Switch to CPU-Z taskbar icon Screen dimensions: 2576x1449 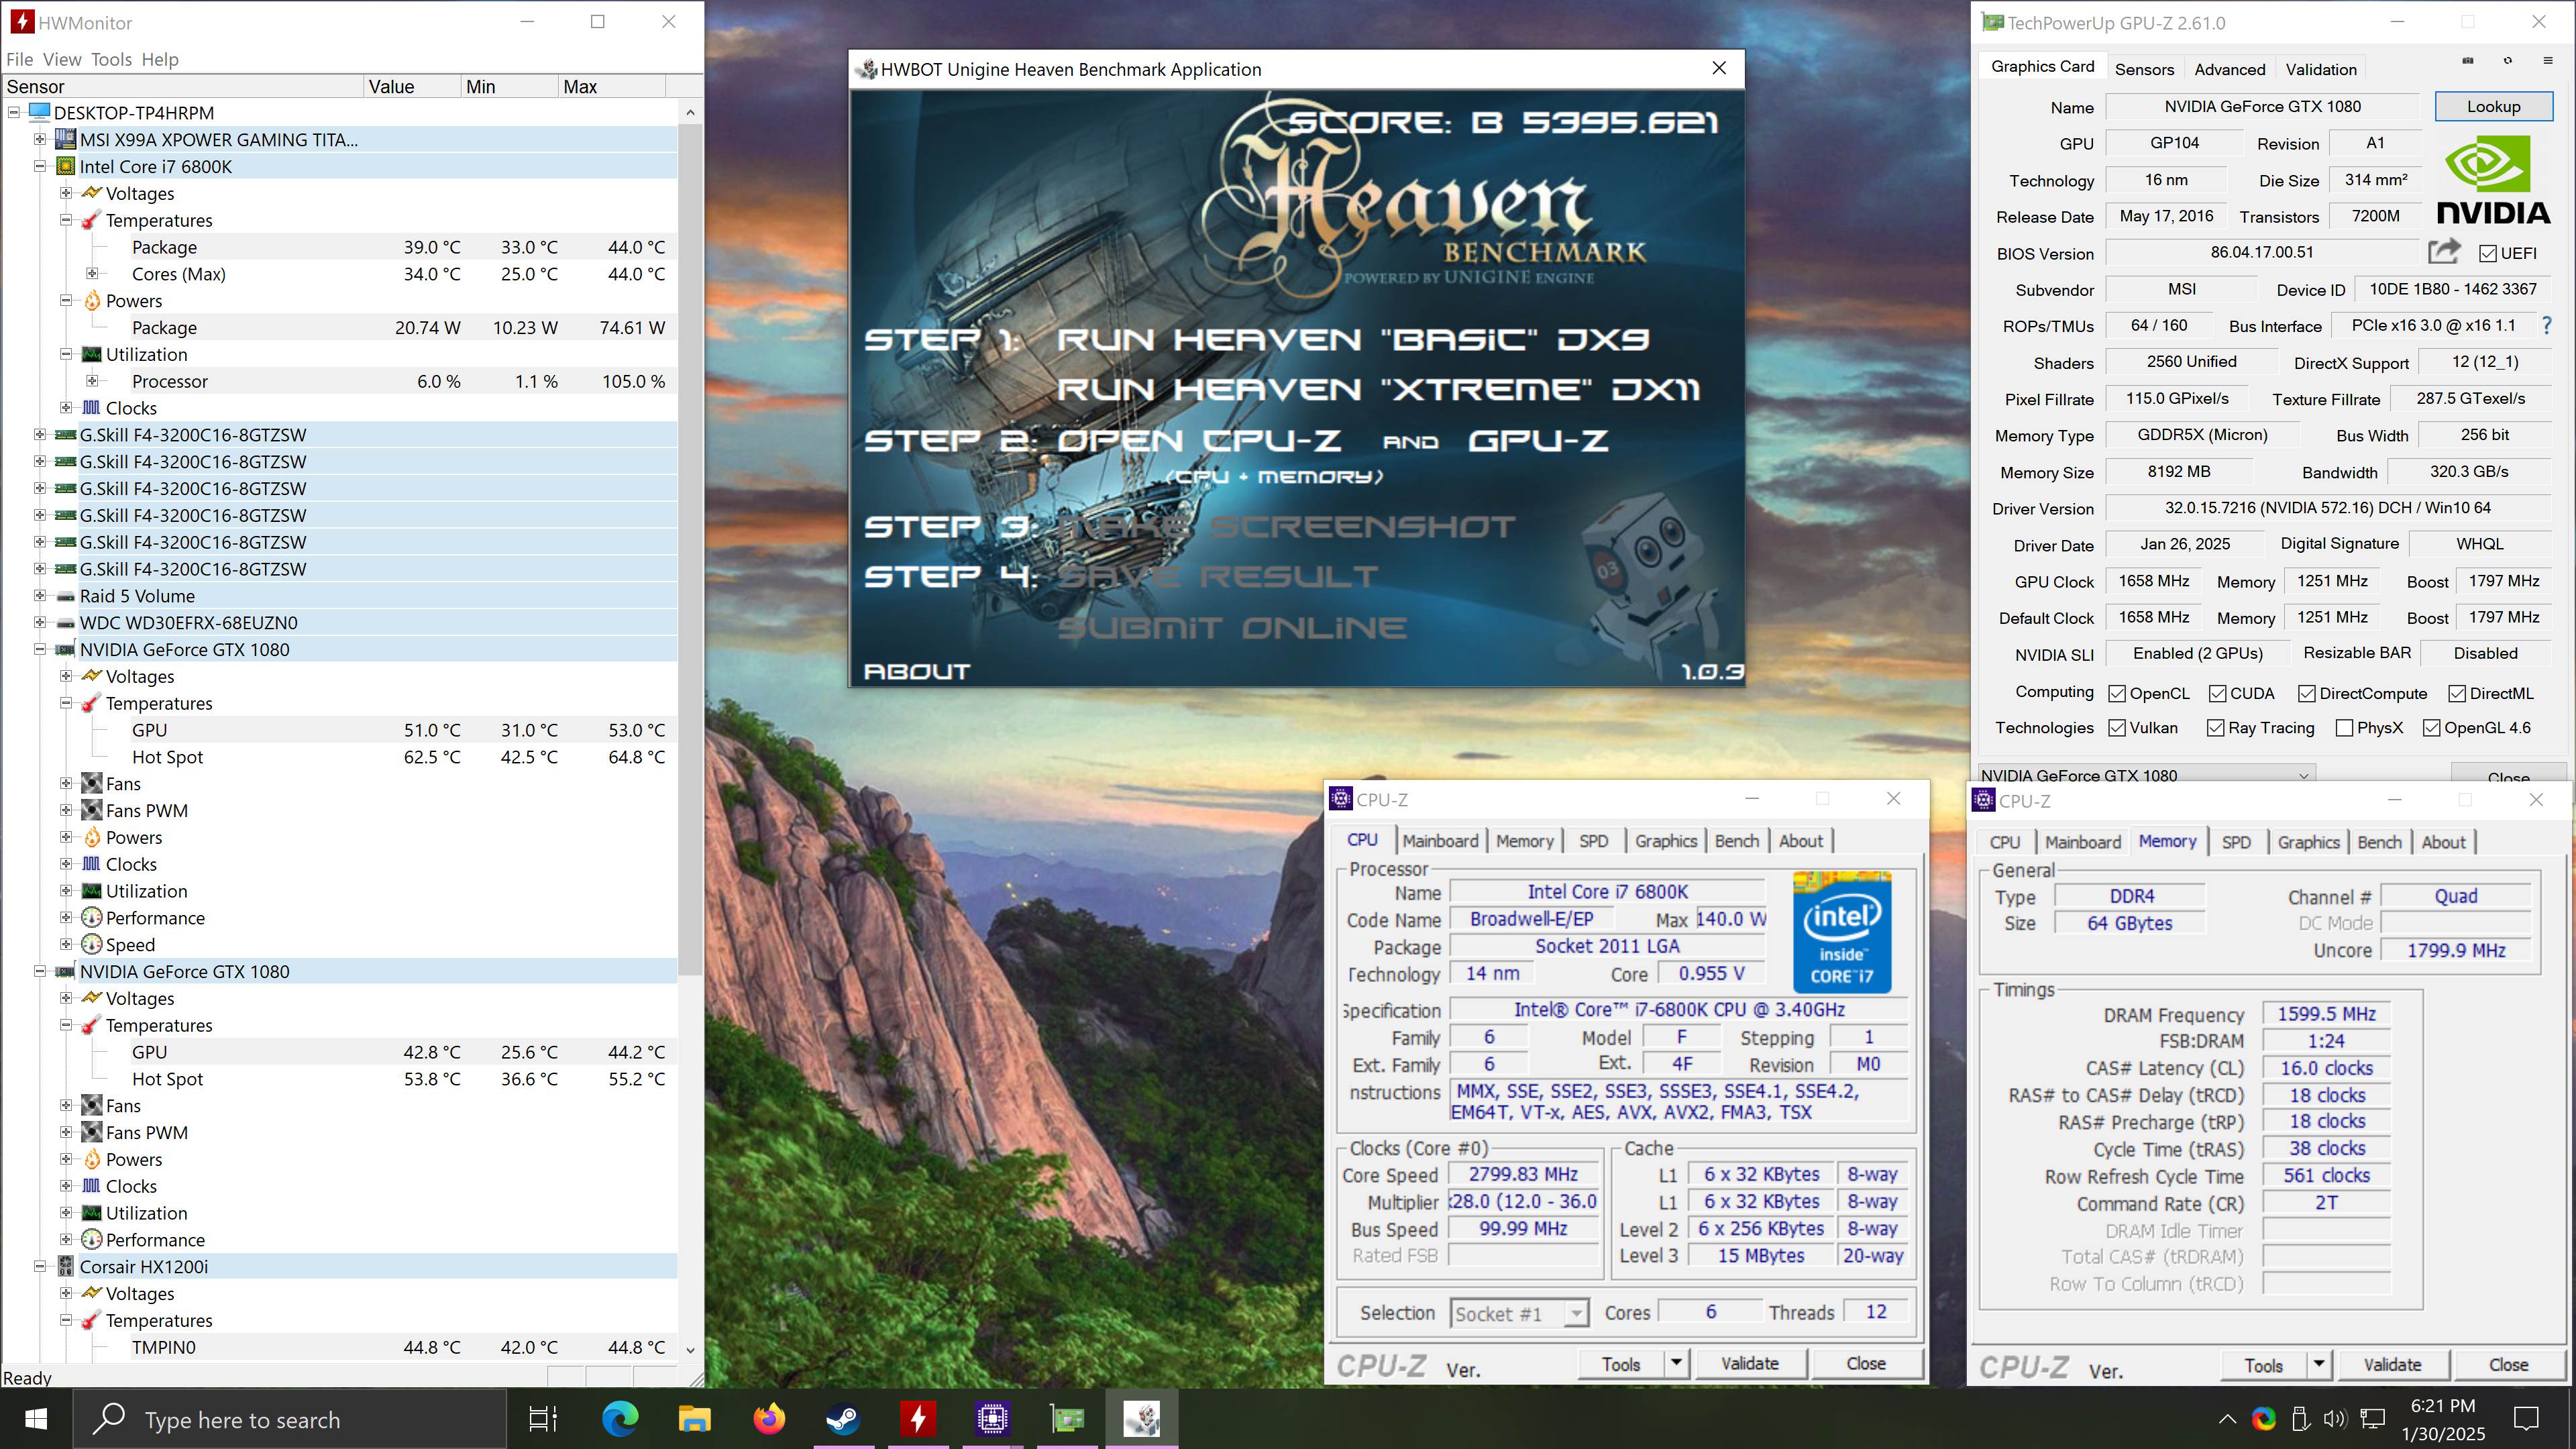(992, 1419)
